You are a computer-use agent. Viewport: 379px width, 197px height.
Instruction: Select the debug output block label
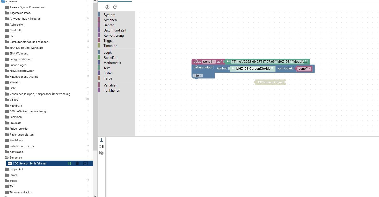click(x=203, y=67)
